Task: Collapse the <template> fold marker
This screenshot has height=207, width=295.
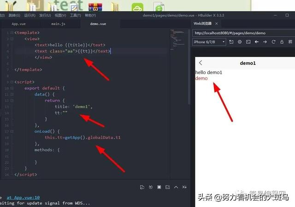Action: (12, 33)
